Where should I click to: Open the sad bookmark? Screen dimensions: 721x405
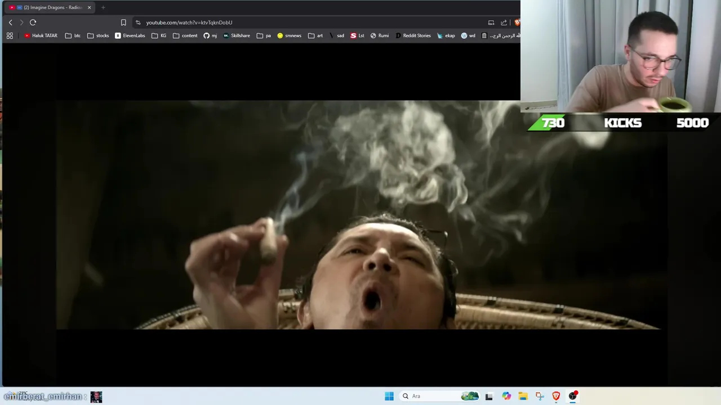click(336, 35)
